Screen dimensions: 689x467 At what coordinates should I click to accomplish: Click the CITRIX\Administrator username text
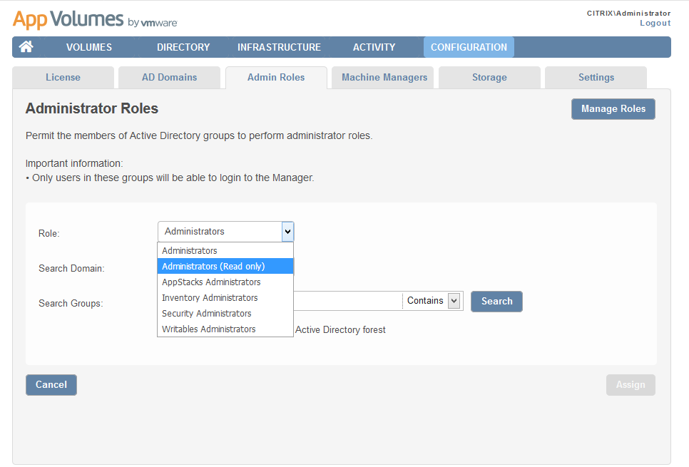[629, 13]
